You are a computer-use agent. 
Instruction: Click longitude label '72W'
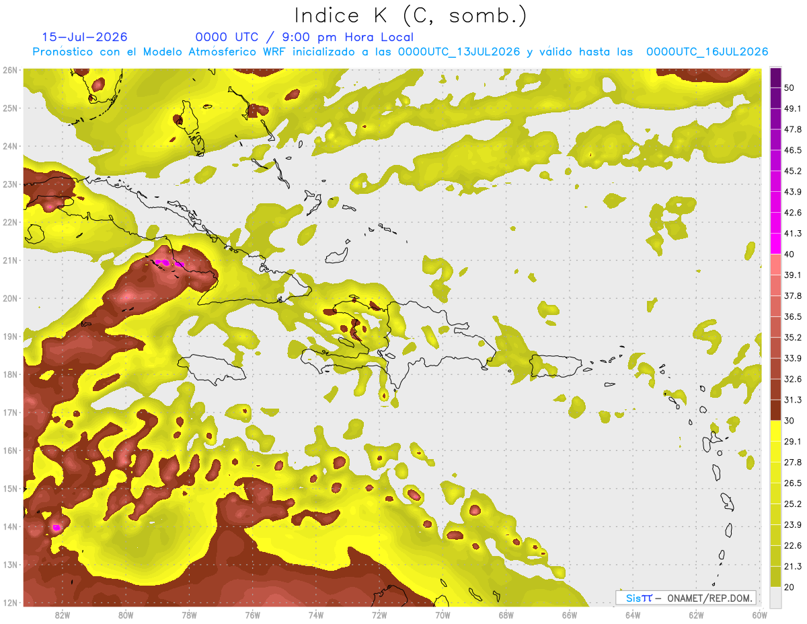tap(379, 615)
